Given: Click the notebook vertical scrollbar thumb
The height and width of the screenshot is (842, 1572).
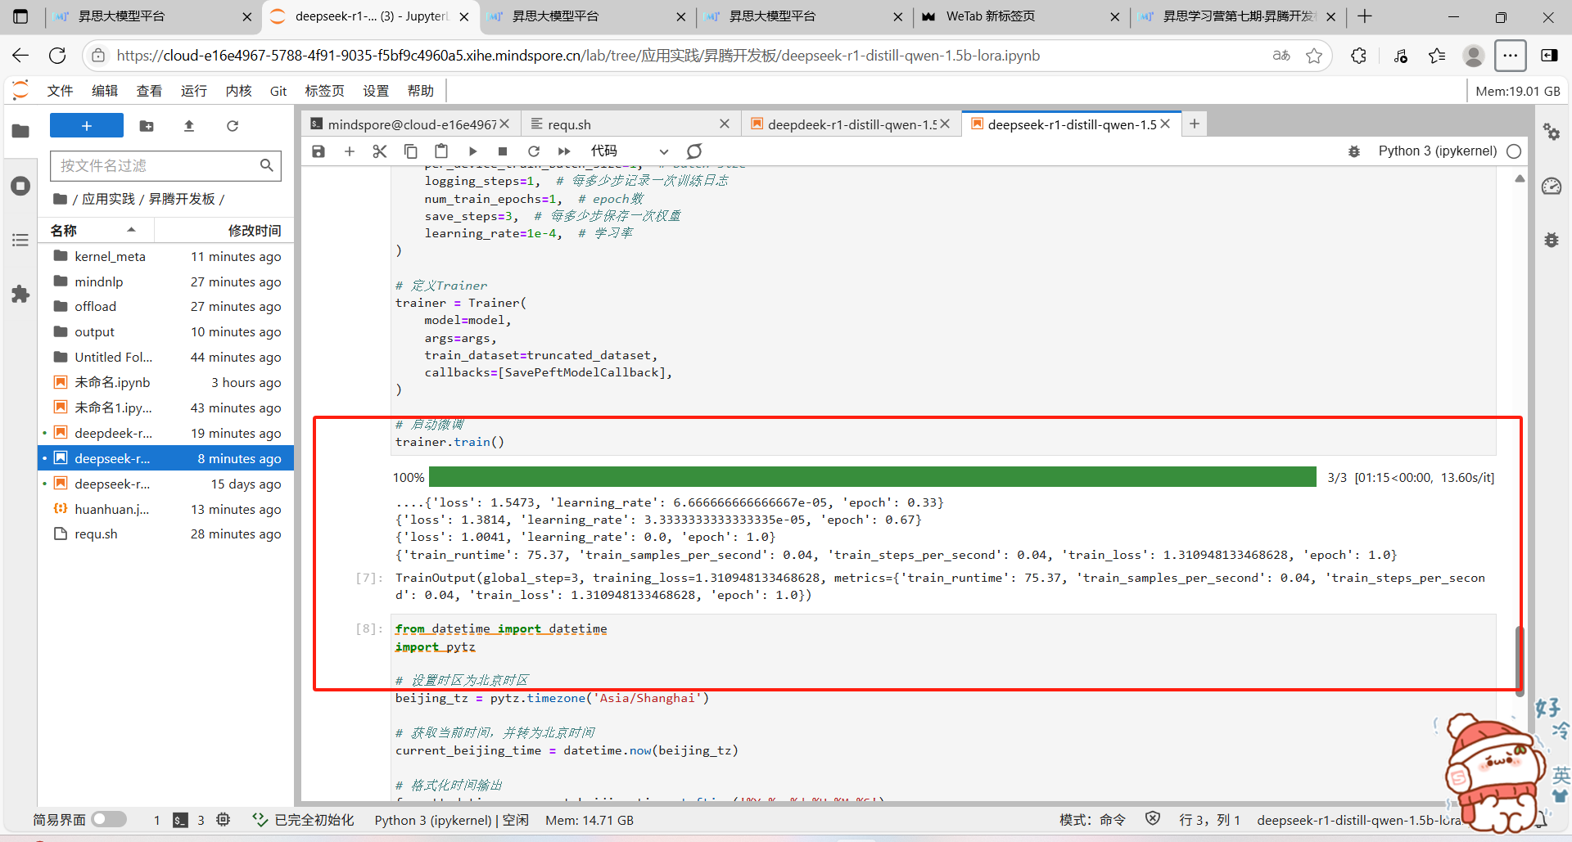Looking at the screenshot, I should [x=1519, y=659].
